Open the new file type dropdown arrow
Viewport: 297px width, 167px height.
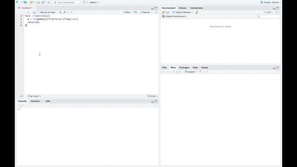pyautogui.click(x=20, y=2)
